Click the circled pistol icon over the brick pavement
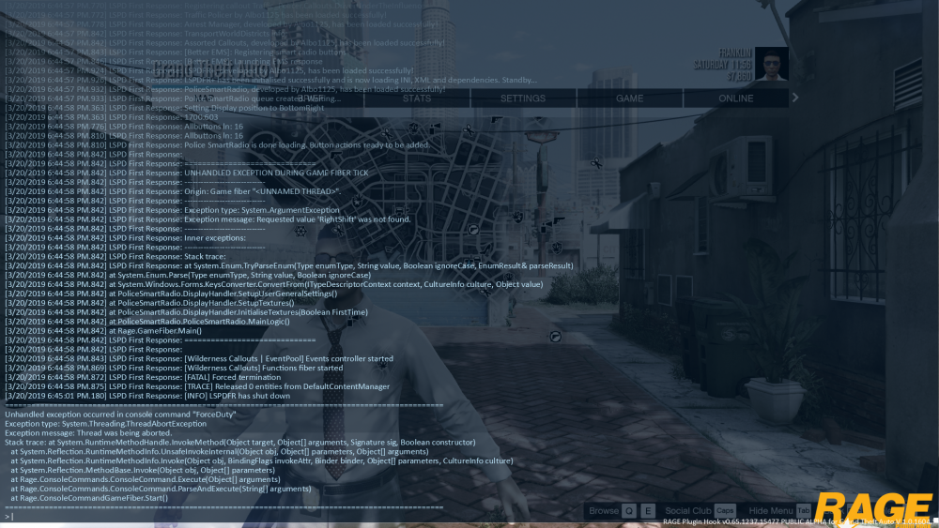The image size is (939, 528). [555, 338]
